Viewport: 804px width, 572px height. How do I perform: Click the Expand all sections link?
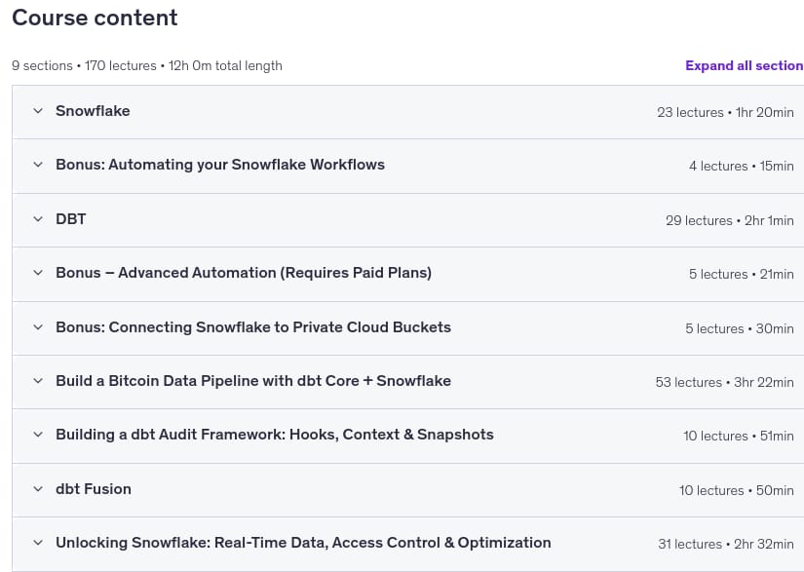[745, 65]
